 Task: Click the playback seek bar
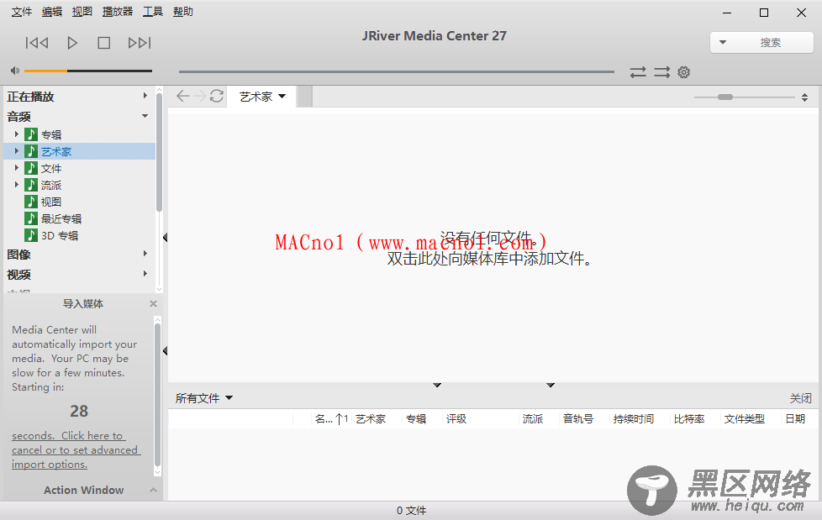pos(397,71)
